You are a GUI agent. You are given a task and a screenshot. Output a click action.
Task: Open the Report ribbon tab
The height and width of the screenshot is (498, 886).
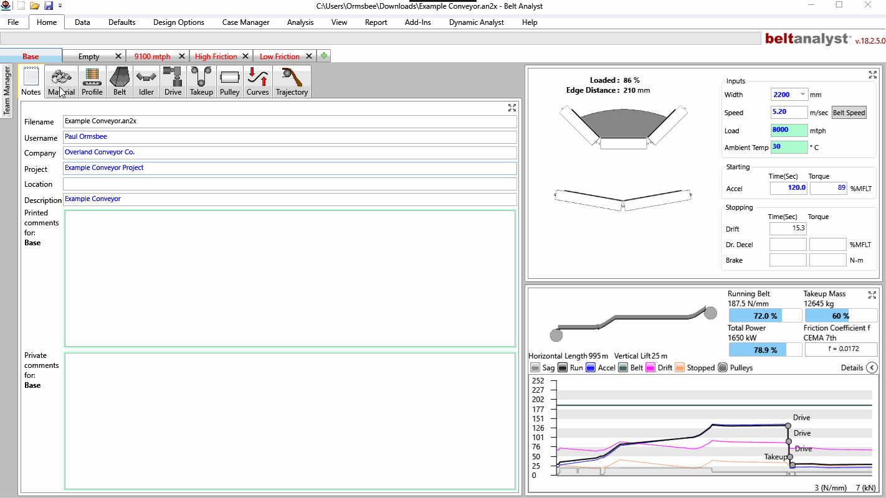coord(376,22)
